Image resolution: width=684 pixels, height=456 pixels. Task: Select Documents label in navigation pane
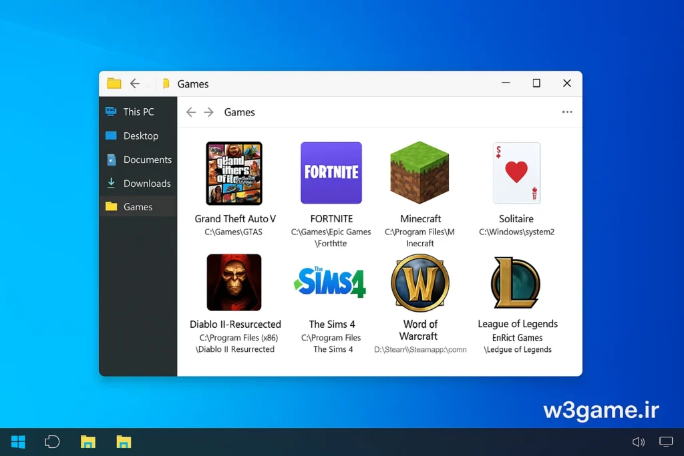tap(148, 160)
